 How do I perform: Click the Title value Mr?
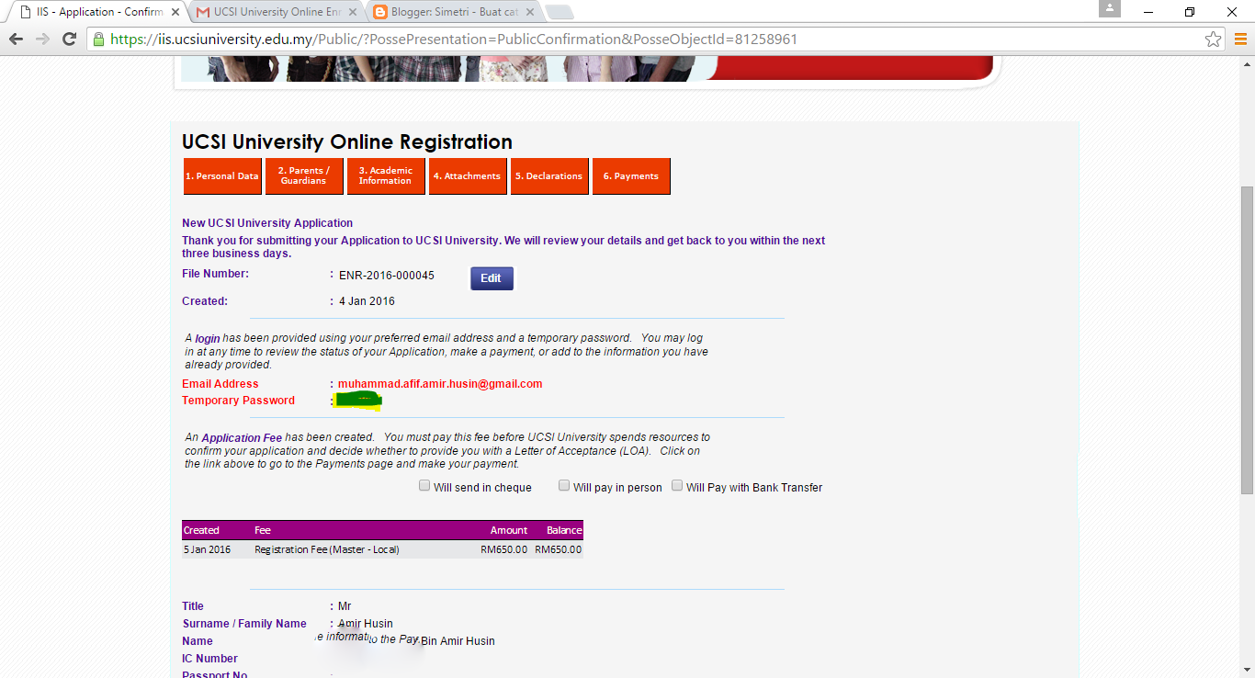(x=345, y=606)
